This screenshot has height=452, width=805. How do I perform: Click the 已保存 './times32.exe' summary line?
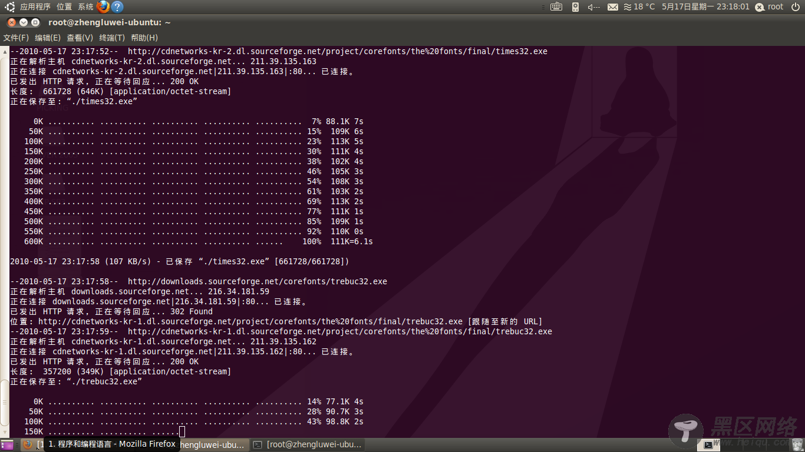(180, 261)
